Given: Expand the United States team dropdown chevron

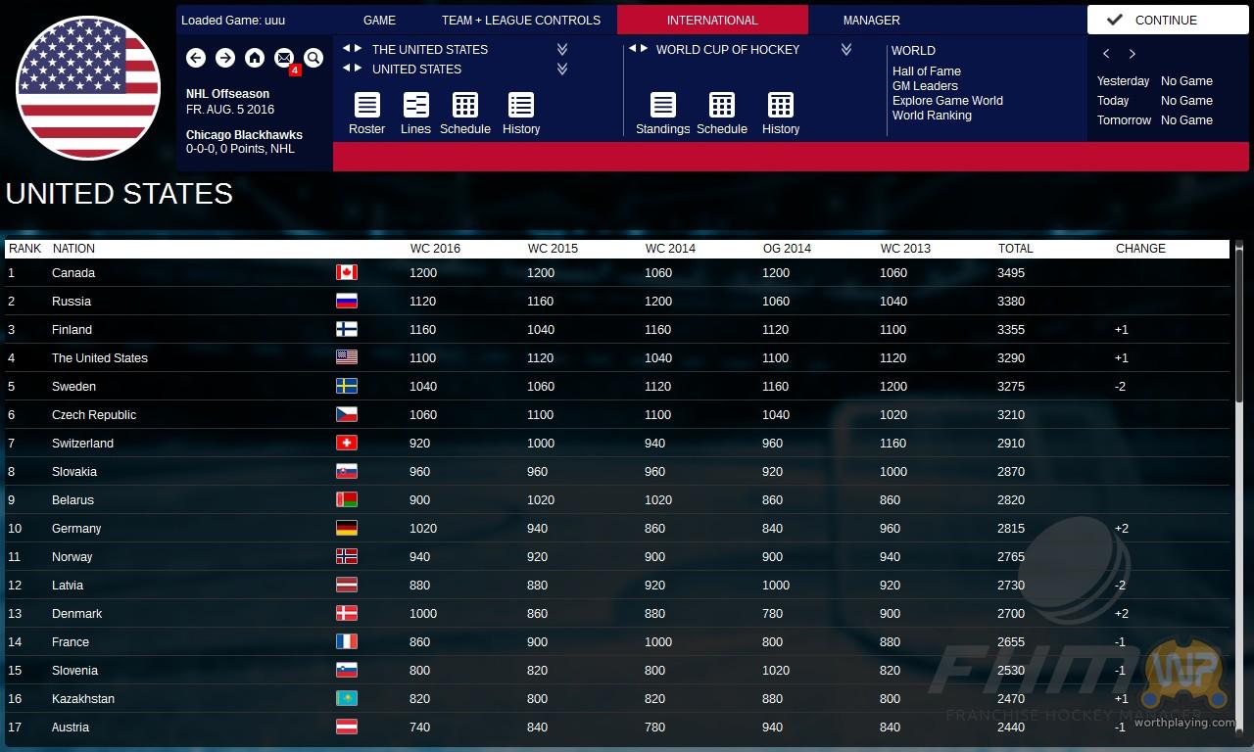Looking at the screenshot, I should tap(562, 69).
